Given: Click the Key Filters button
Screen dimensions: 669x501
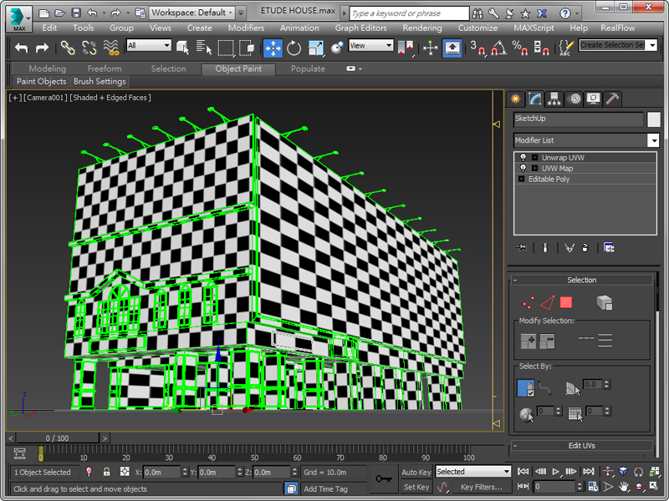Looking at the screenshot, I should pos(482,487).
